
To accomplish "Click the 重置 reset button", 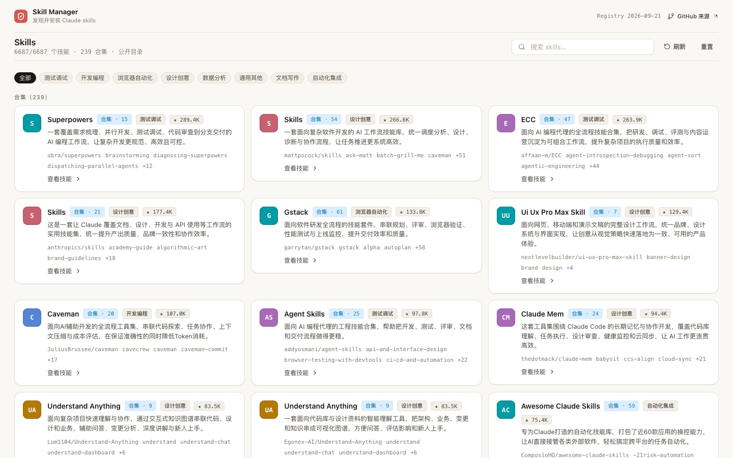I will coord(707,47).
